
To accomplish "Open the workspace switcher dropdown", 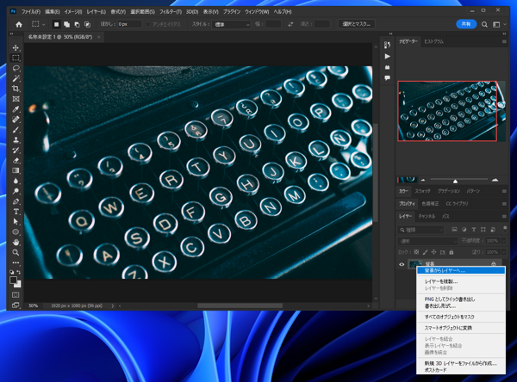I will pos(498,24).
